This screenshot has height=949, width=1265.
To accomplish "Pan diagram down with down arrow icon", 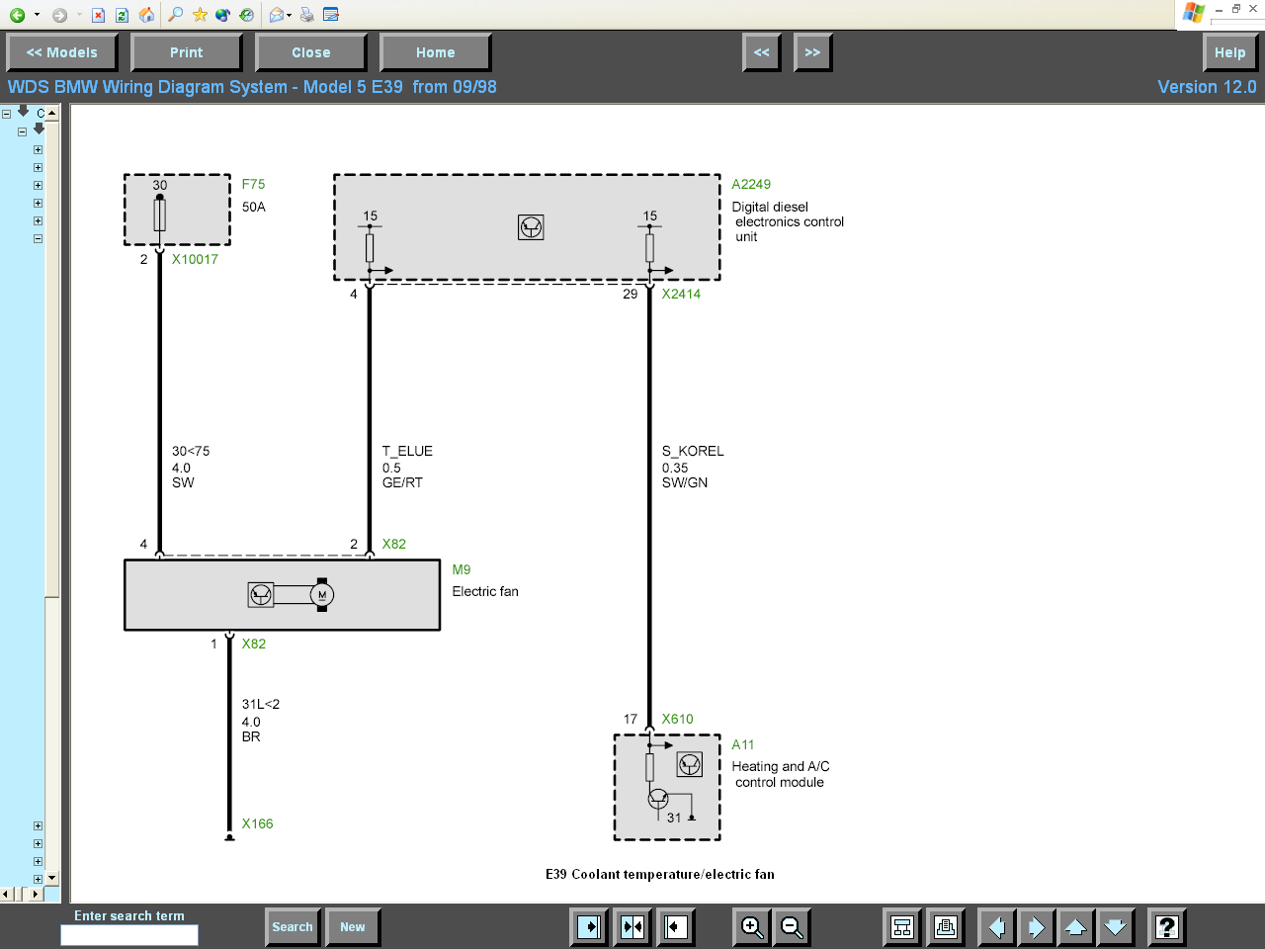I will tap(1115, 927).
